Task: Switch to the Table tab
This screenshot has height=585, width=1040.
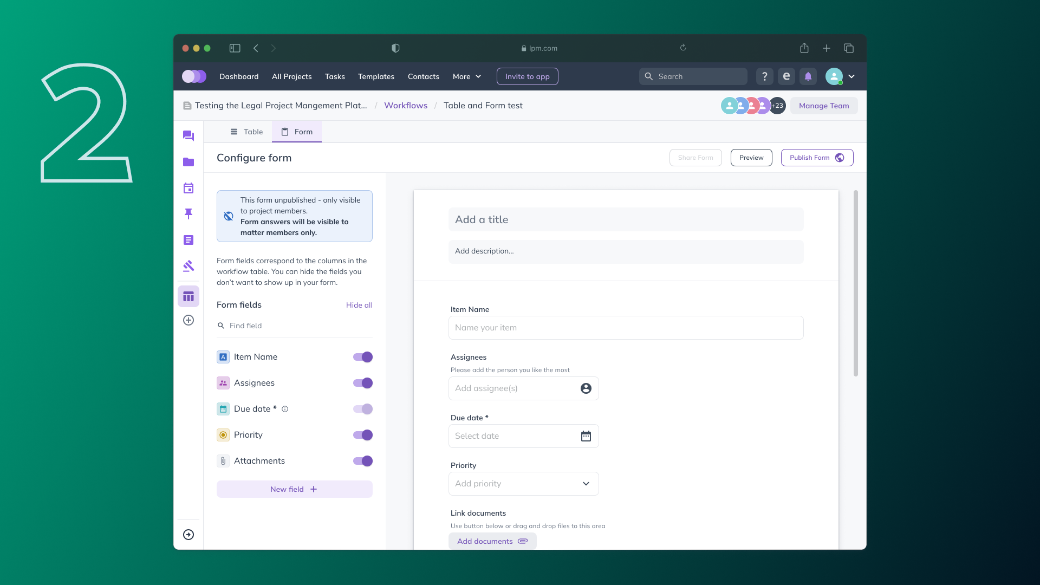Action: tap(246, 132)
